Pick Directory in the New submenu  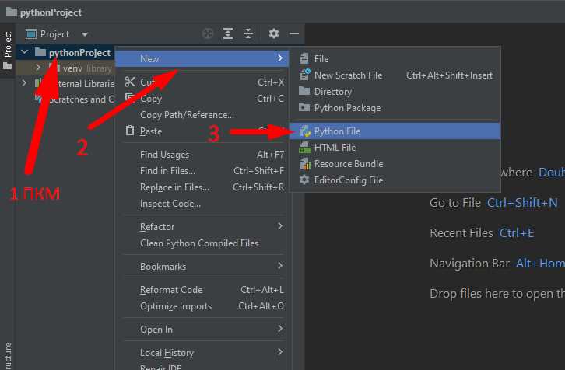point(395,92)
